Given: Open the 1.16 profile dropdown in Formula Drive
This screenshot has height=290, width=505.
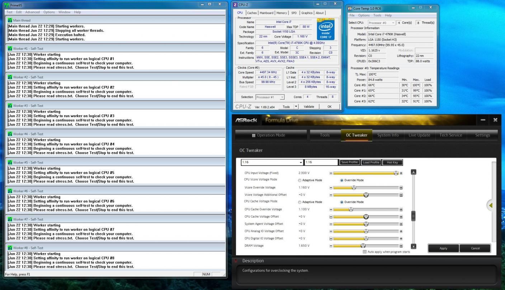Looking at the screenshot, I should tap(301, 162).
